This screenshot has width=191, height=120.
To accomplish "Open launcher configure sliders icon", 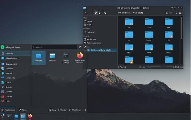I will coord(80,47).
